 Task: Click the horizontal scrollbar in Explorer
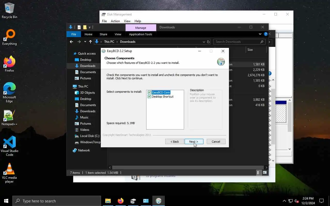point(188,167)
